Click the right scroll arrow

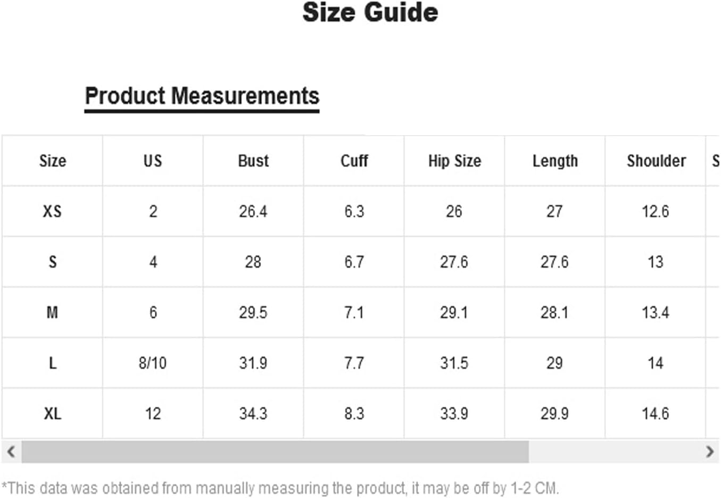coord(709,452)
